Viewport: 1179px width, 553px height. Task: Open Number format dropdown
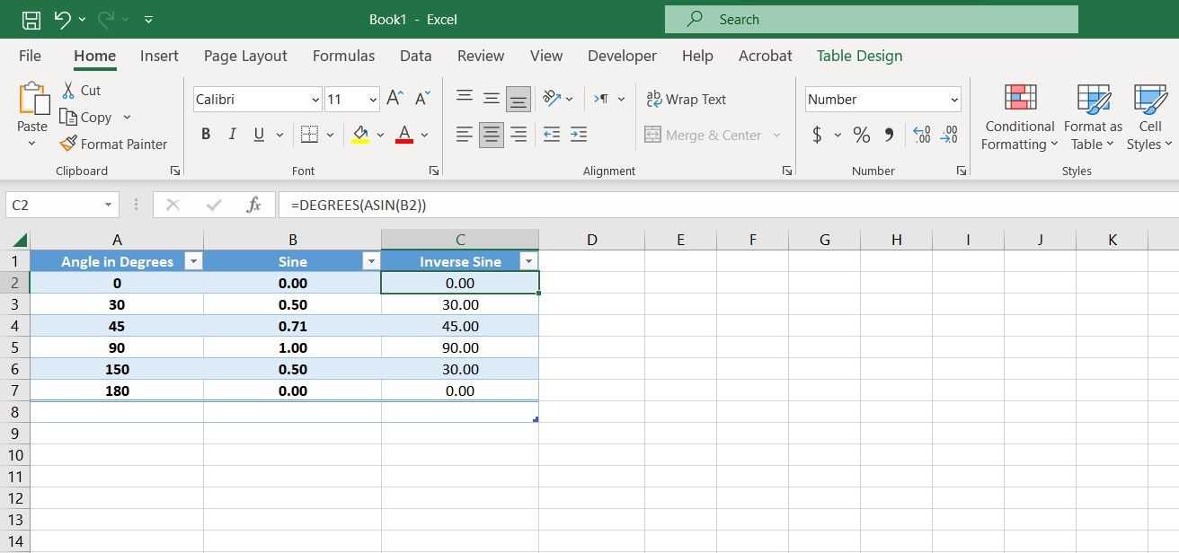pos(954,100)
